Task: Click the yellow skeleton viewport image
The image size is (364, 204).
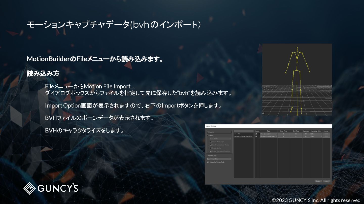Action: tap(297, 80)
